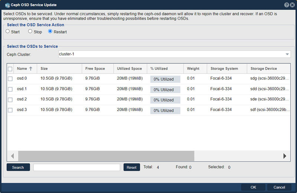
Task: Click the Name column sort arrow
Action: (x=31, y=69)
